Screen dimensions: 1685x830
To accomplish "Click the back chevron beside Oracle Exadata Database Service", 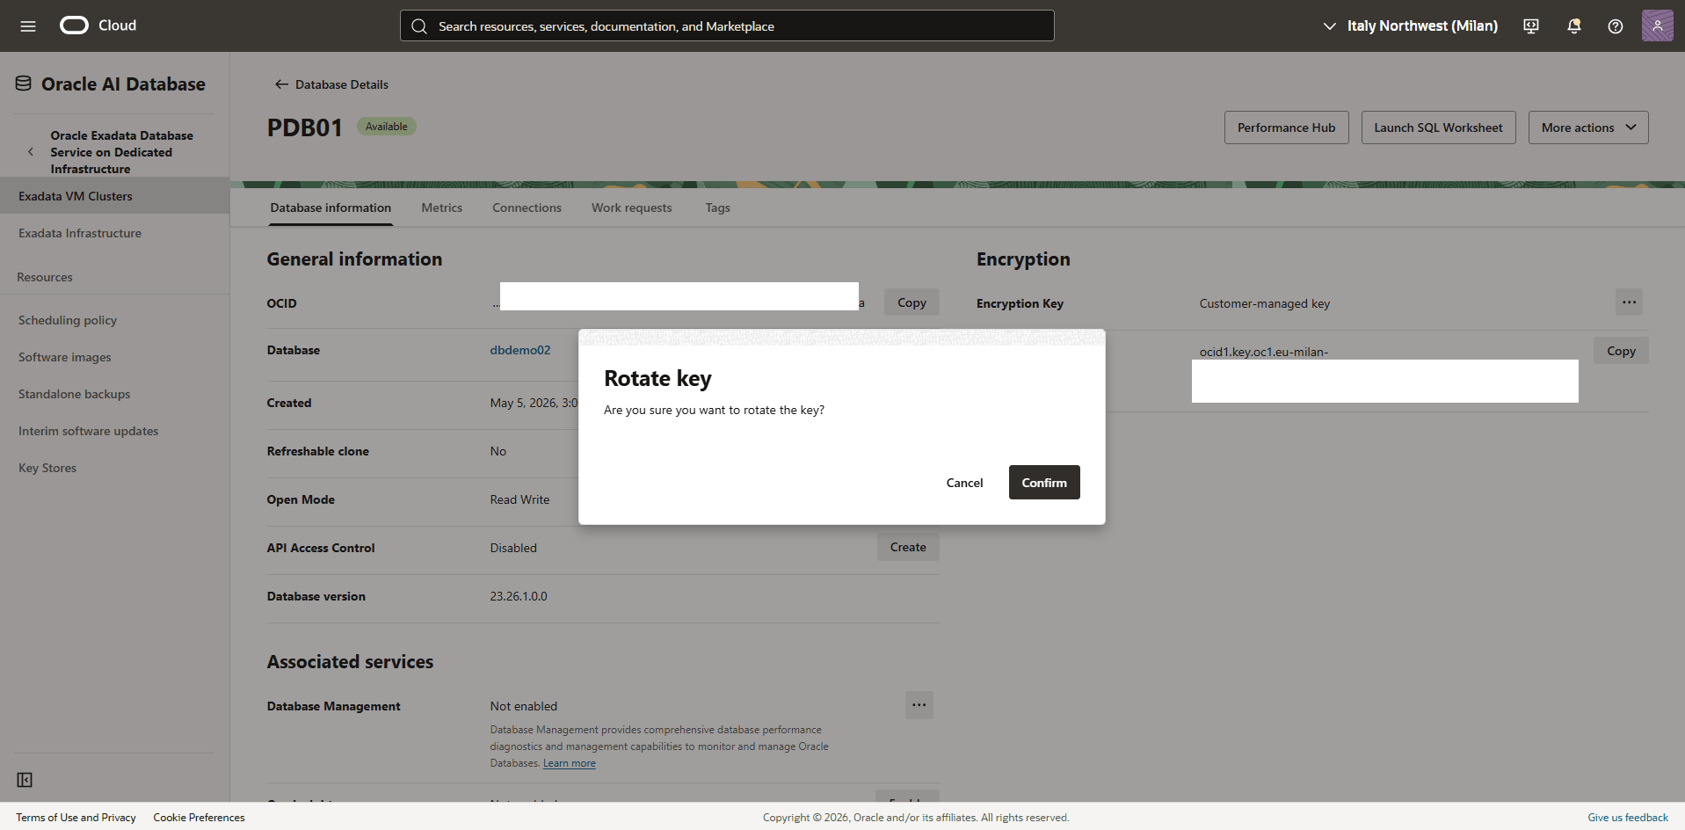I will click(x=31, y=152).
